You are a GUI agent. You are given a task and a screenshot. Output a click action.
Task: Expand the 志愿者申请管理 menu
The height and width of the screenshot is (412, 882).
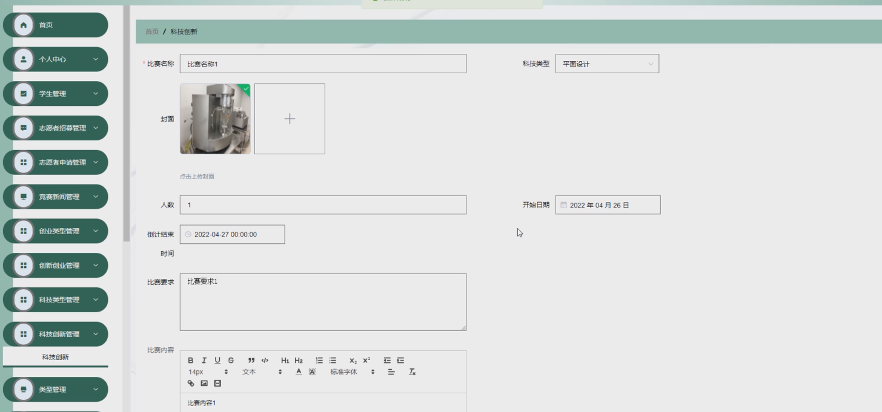(x=56, y=162)
